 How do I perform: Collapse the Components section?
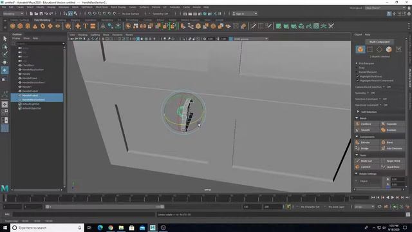[x=357, y=137]
